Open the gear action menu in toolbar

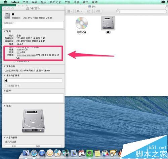(79, 11)
